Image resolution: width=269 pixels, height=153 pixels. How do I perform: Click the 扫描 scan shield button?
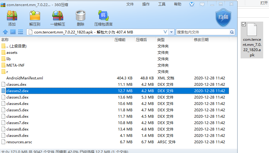223,17
